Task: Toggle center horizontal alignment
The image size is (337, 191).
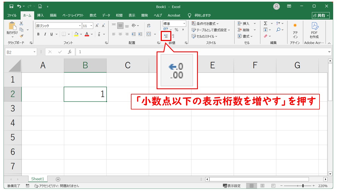Action: (120, 34)
